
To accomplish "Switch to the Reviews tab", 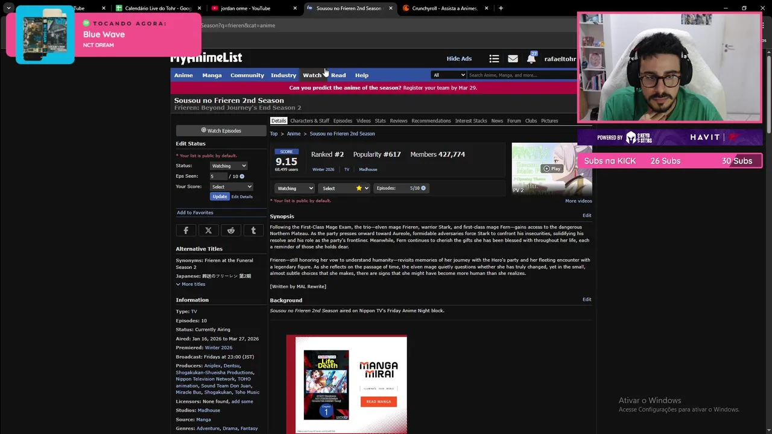I will point(399,121).
